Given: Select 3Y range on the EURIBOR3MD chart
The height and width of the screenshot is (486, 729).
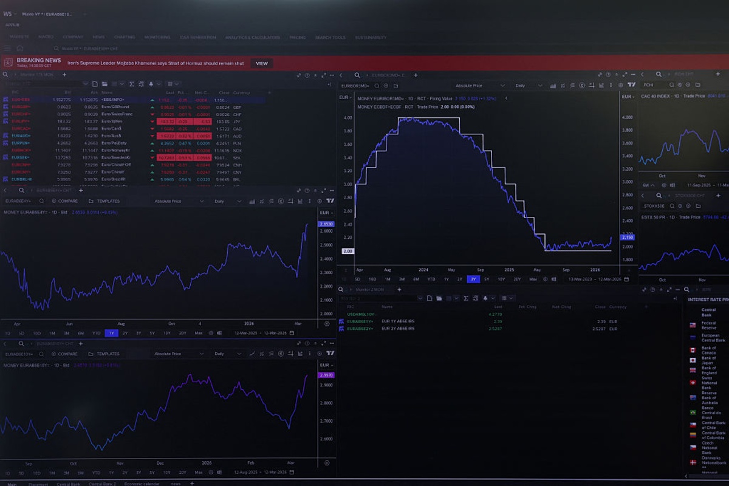Looking at the screenshot, I should point(473,279).
